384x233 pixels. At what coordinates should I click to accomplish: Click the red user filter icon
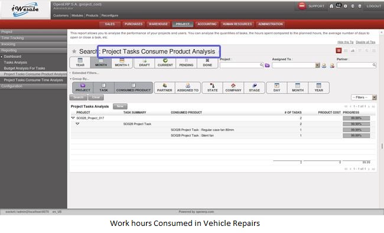pos(332,65)
